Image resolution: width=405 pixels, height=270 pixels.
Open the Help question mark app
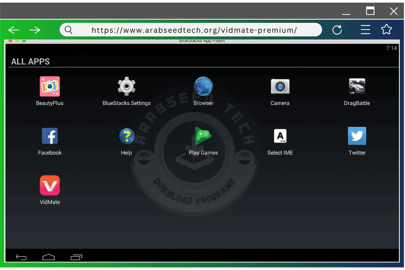pyautogui.click(x=127, y=136)
